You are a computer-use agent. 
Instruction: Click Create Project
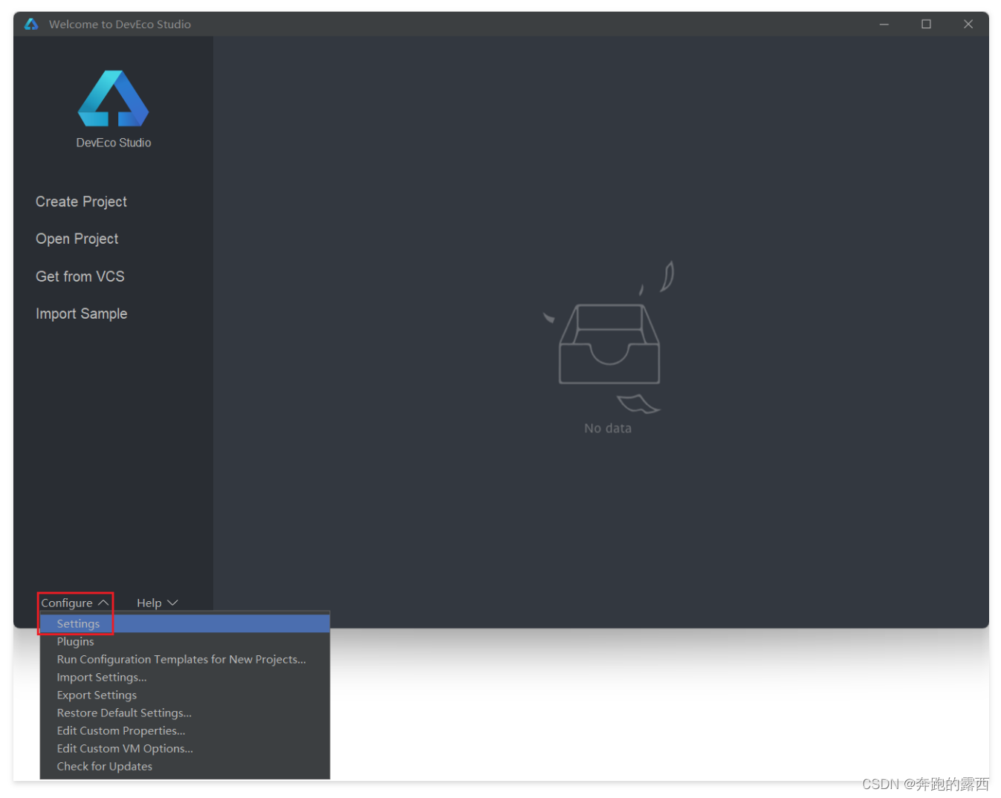point(81,202)
